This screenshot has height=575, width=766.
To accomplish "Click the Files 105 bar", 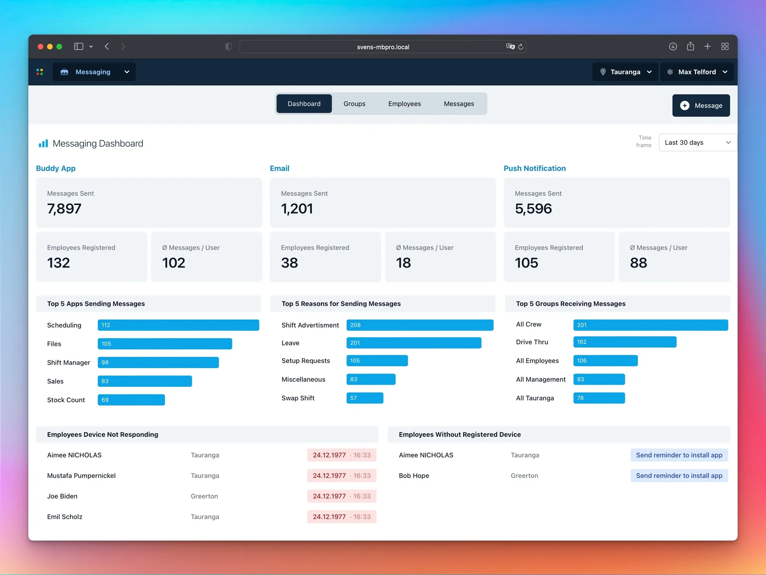I will click(165, 344).
